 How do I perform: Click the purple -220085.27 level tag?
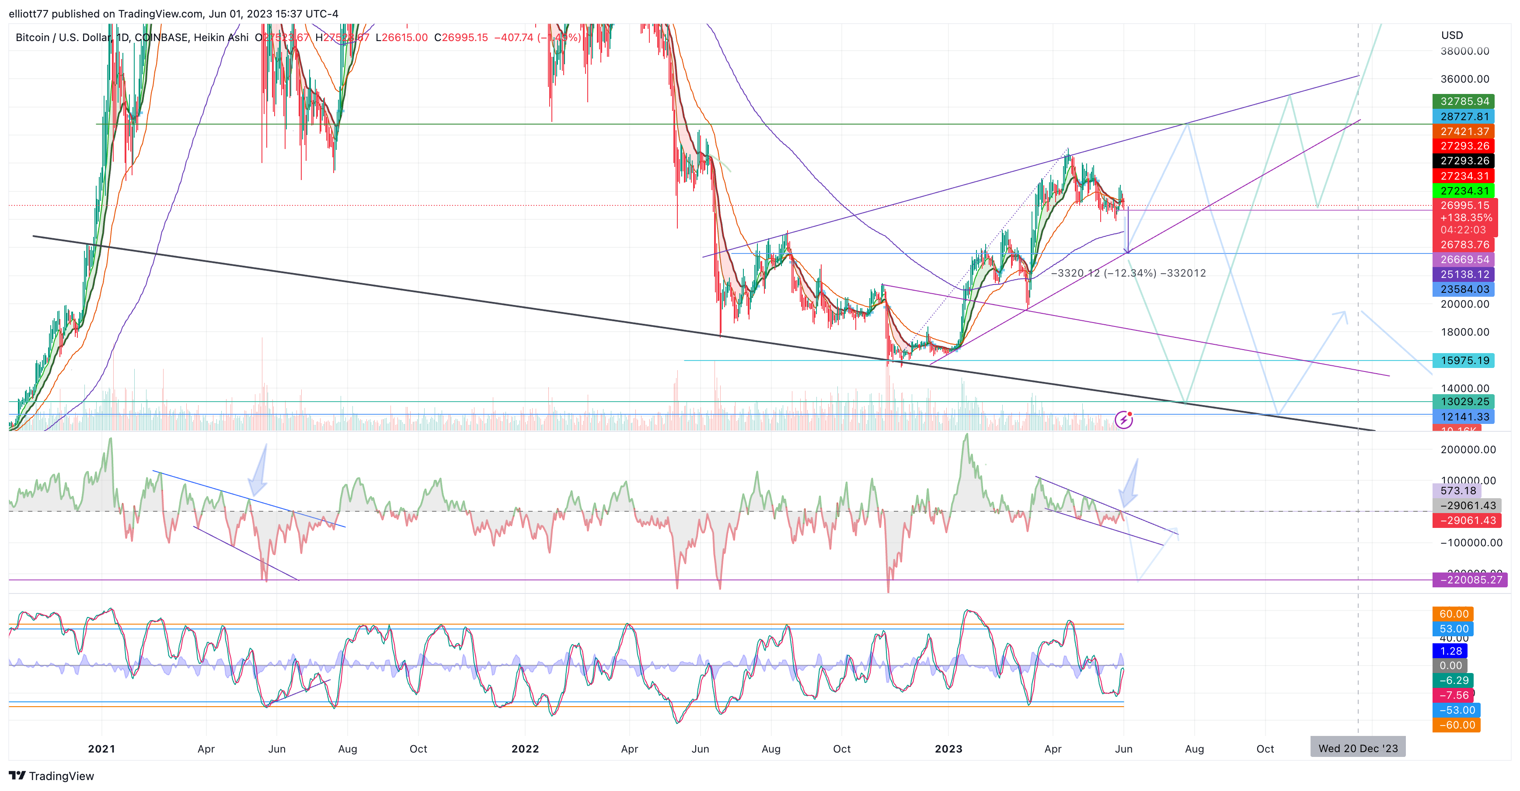(x=1471, y=580)
